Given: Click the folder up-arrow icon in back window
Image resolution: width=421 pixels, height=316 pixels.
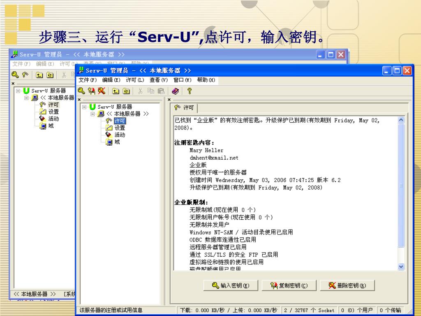Looking at the screenshot, I should [39, 75].
